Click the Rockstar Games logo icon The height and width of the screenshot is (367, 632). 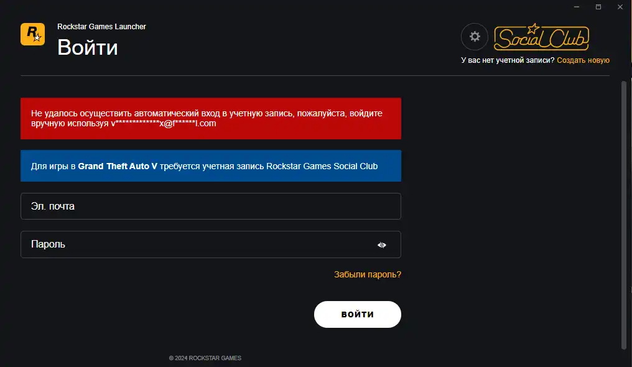32,34
